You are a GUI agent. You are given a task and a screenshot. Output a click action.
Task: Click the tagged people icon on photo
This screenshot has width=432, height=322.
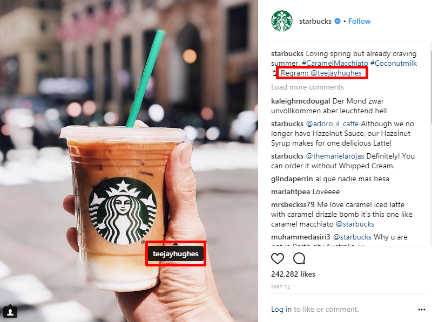pos(10,312)
